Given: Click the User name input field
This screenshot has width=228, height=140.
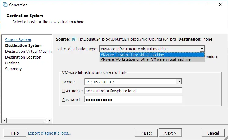Looking at the screenshot, I should [133, 91].
